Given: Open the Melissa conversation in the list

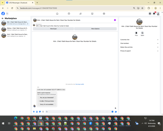Looking at the screenshot, I should pyautogui.click(x=15, y=29).
